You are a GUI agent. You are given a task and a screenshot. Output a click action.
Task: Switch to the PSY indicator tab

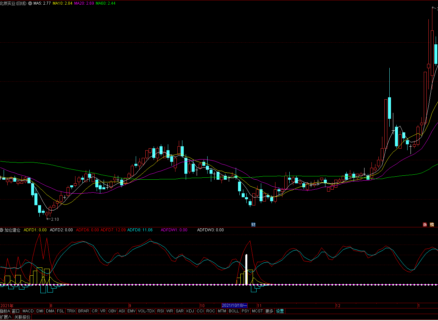coord(245,311)
